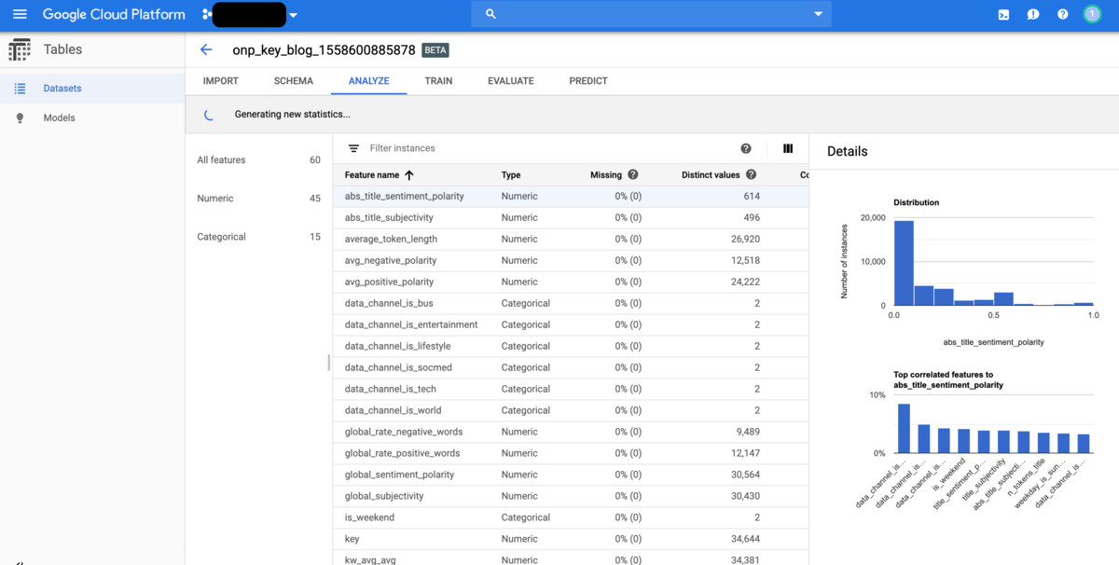The image size is (1119, 565).
Task: Click the Datasets list icon
Action: pyautogui.click(x=20, y=89)
